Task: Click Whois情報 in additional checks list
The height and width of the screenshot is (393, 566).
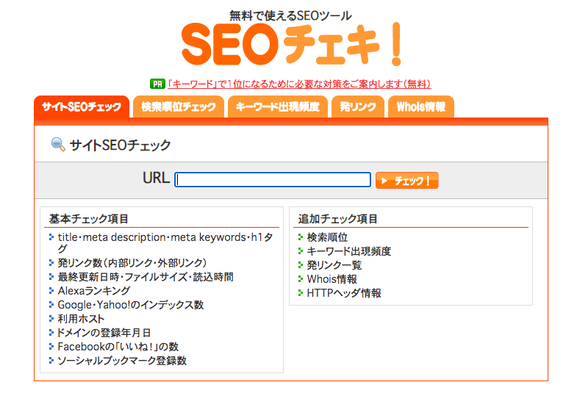Action: pyautogui.click(x=332, y=279)
